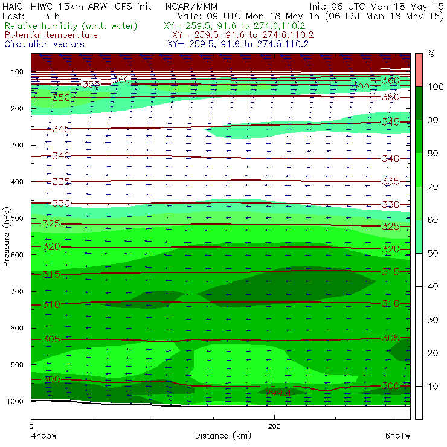Click the 'NCAR/MMM' header text

point(191,7)
